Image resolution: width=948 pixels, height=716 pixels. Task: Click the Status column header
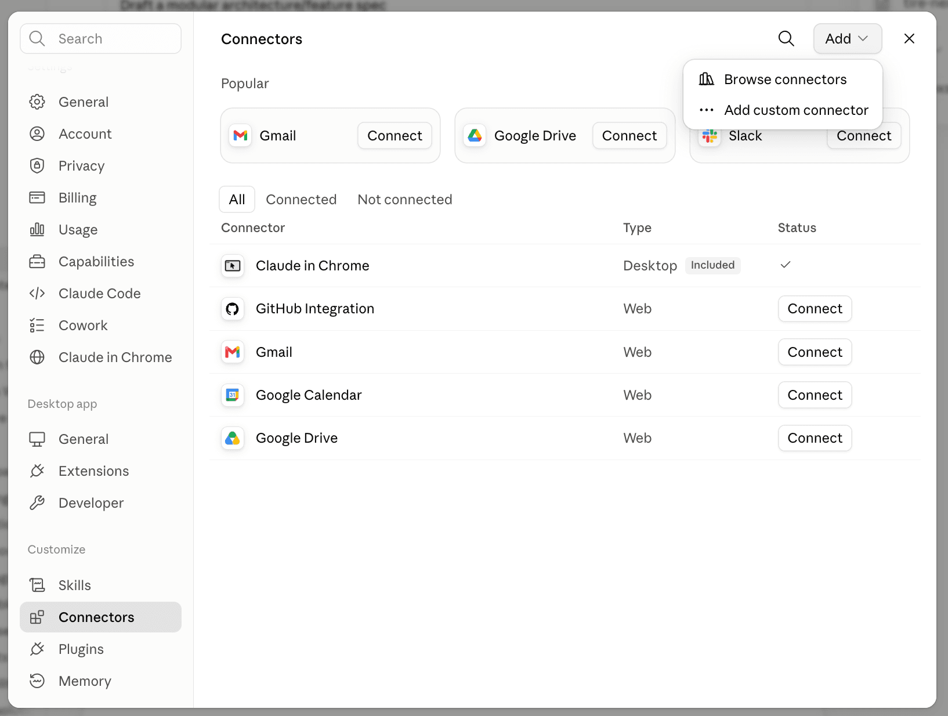click(797, 228)
